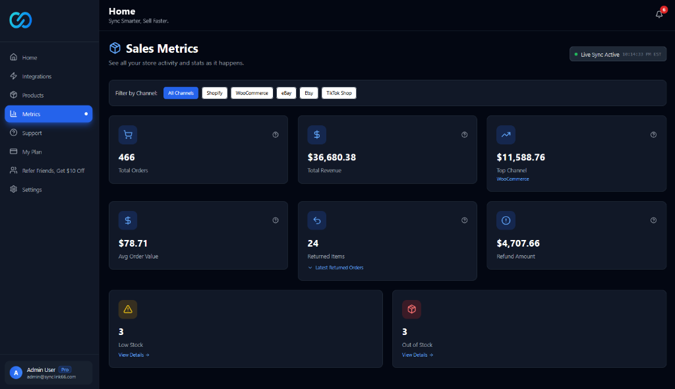The height and width of the screenshot is (389, 675).
Task: Open the help tooltip on Total Revenue card
Action: (x=464, y=135)
